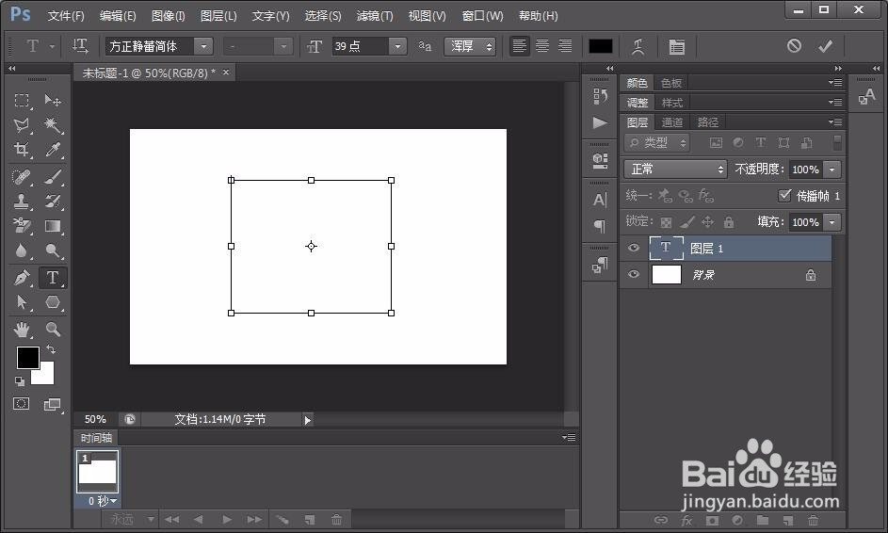The image size is (888, 533).
Task: Open opacity slider dropdown arrow
Action: click(x=831, y=170)
